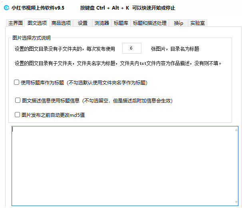Viewport: 242px width, 208px height.
Task: Click the 张图片，目录名为标题 text
Action: click(x=175, y=49)
